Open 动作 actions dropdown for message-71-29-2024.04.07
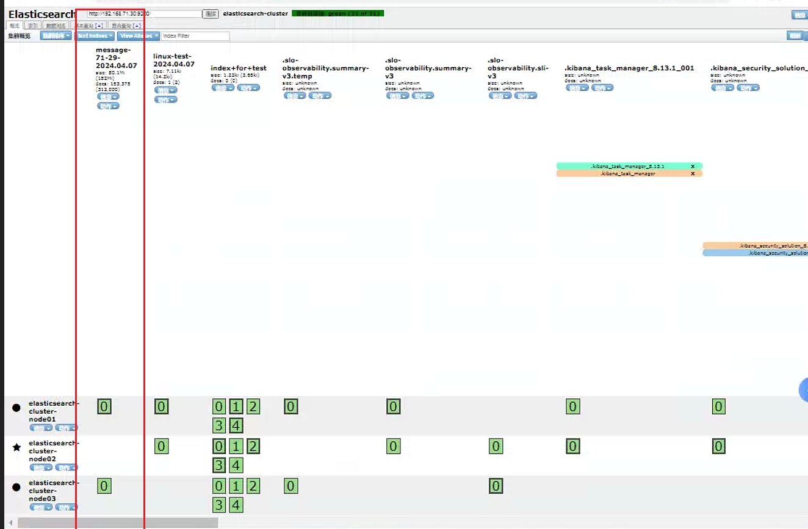The image size is (808, 529). (x=108, y=106)
